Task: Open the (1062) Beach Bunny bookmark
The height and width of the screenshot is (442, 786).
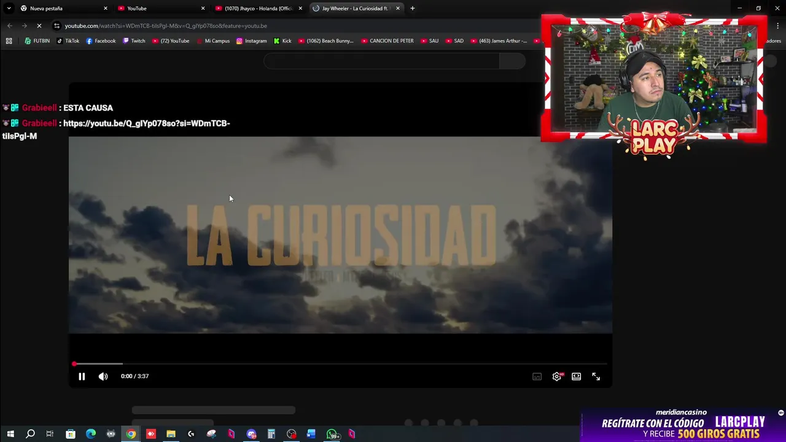Action: coord(325,41)
